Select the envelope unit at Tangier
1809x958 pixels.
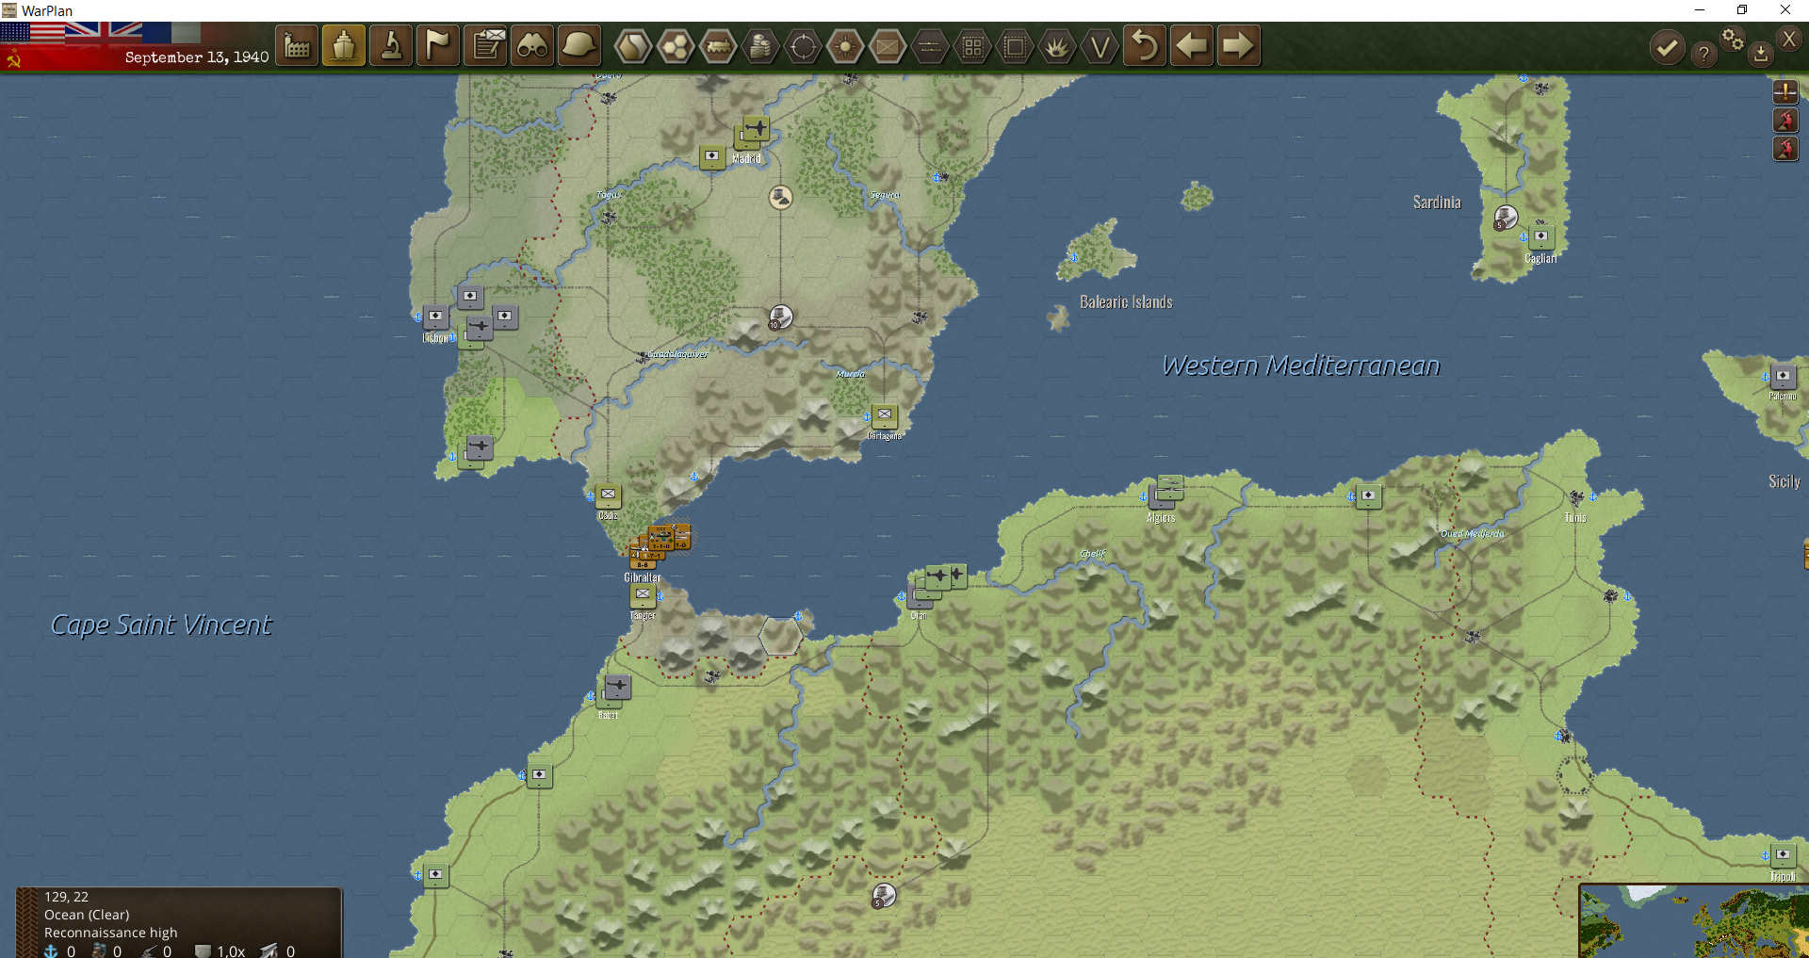(643, 595)
